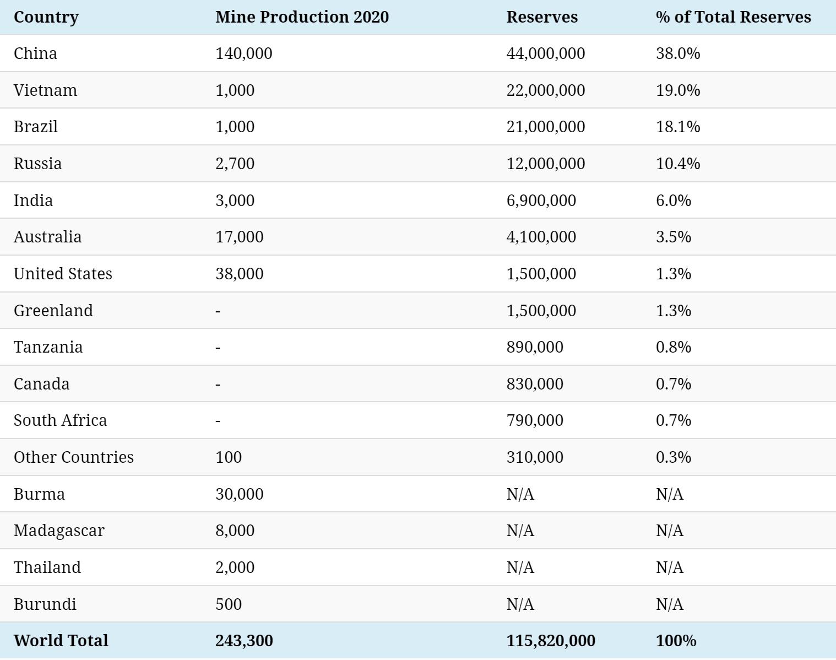The width and height of the screenshot is (836, 660).
Task: Click Burundi's production value 500
Action: click(x=229, y=604)
